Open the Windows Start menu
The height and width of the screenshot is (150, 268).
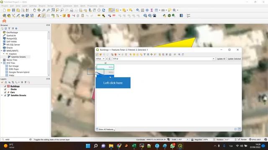88,146
